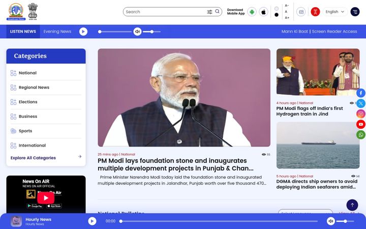Switch to the dark black theme circle
Screen dimensions: 366x229
point(277,15)
